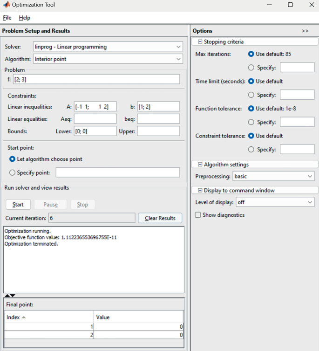Choose Use default for Function tolerance
319x351 pixels.
pos(251,109)
